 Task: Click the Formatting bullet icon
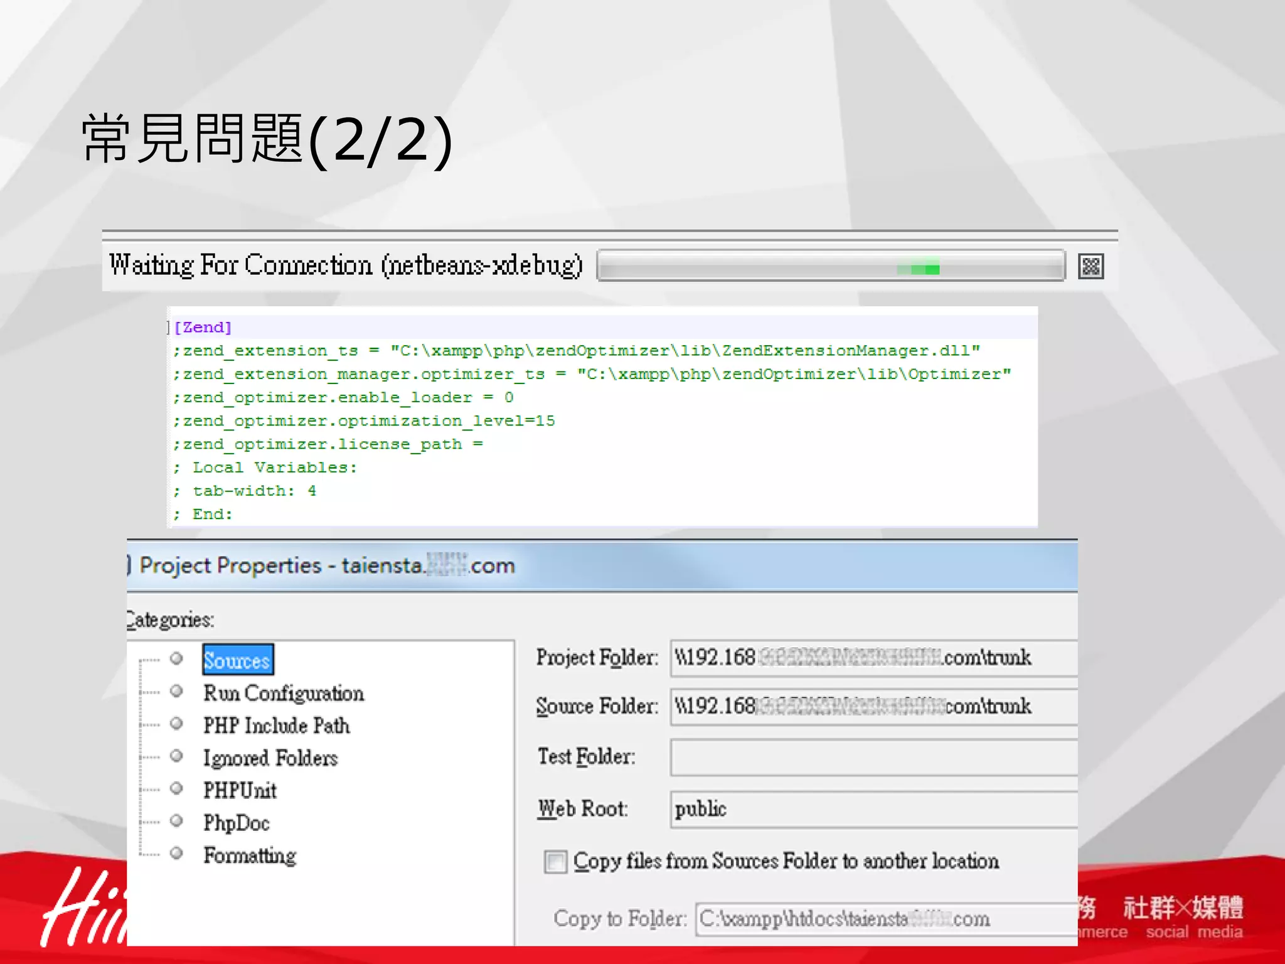[x=177, y=854]
